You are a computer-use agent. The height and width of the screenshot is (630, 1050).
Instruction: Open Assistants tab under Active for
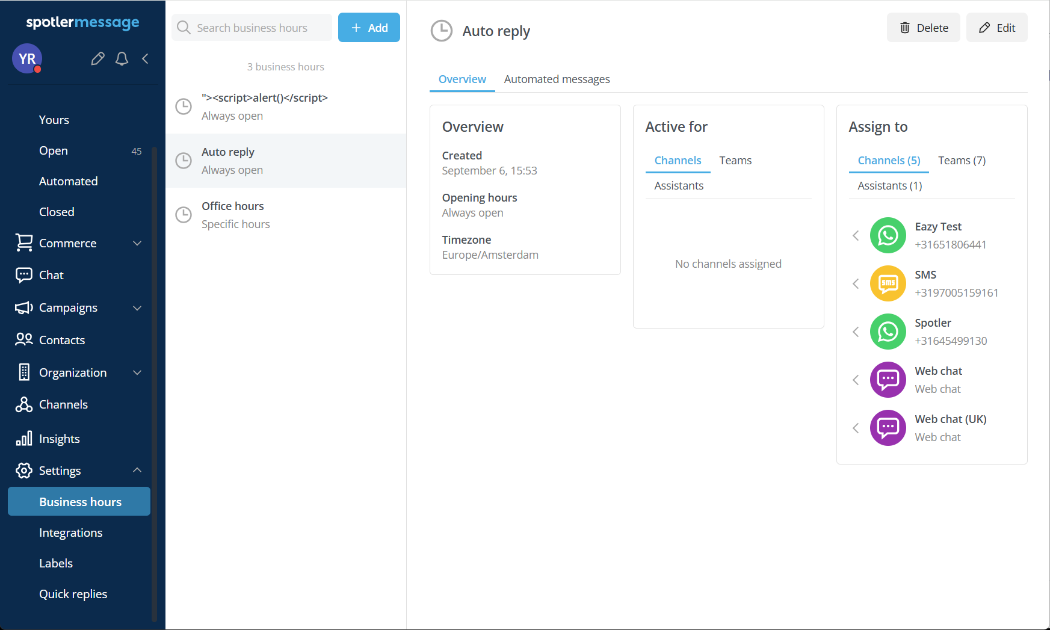point(679,186)
